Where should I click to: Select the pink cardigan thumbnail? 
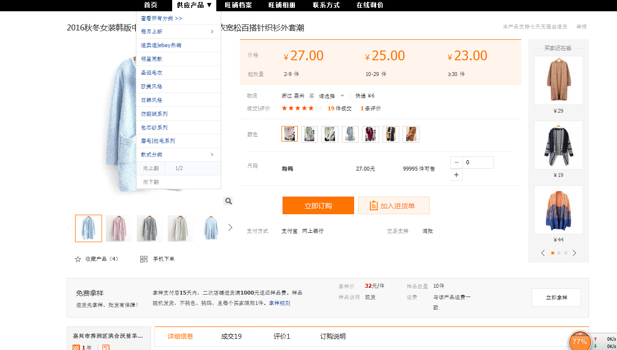pos(119,228)
